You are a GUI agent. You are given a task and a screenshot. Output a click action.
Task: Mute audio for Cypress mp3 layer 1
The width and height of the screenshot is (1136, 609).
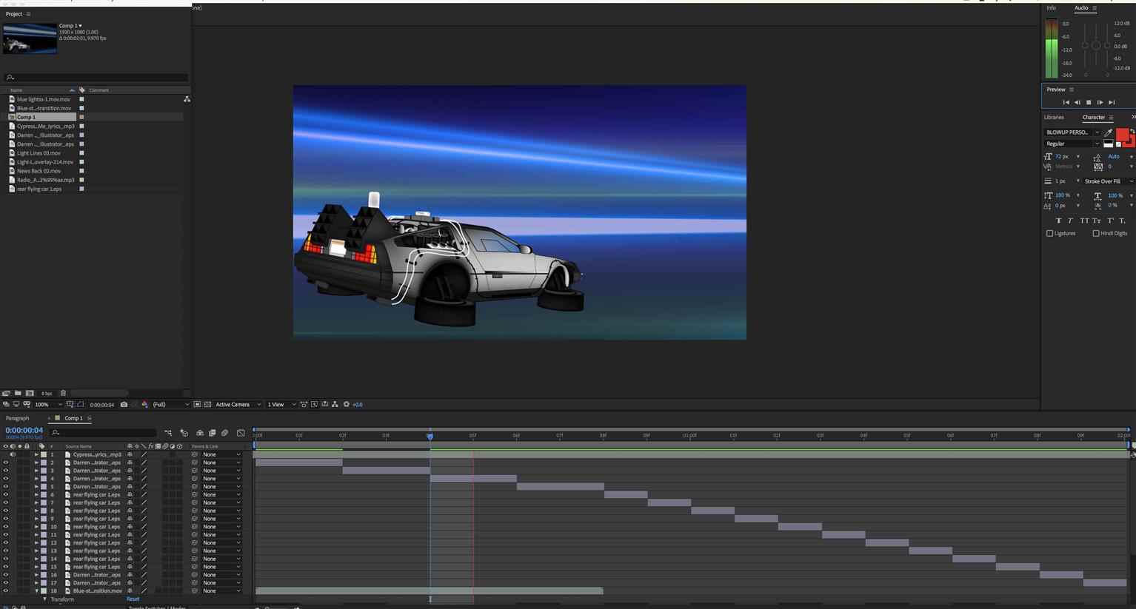click(12, 454)
